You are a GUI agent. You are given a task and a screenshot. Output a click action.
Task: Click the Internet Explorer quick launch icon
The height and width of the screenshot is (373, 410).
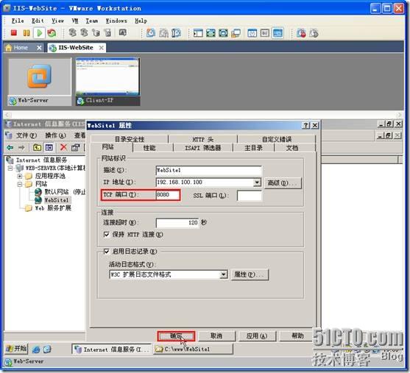click(36, 349)
